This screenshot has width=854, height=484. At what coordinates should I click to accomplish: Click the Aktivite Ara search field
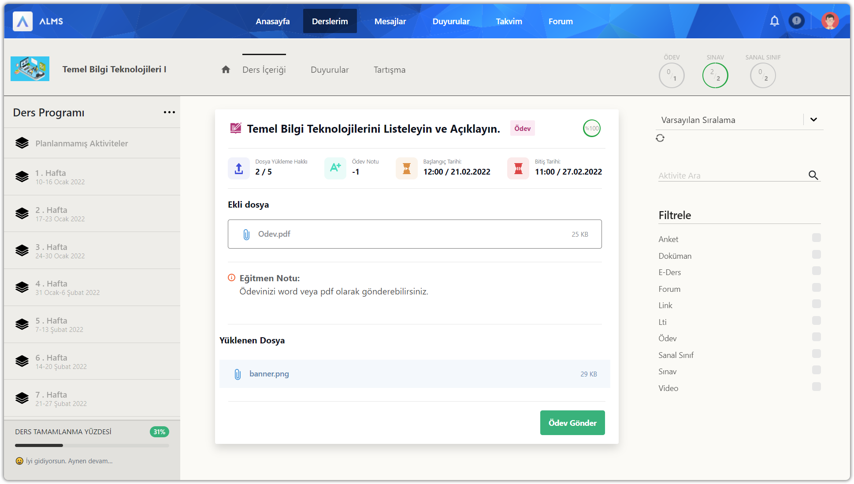click(x=731, y=175)
